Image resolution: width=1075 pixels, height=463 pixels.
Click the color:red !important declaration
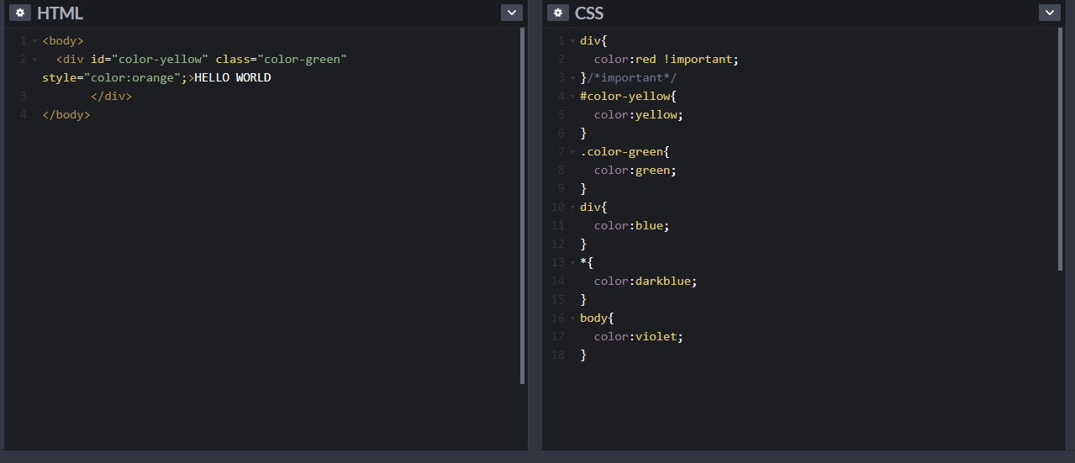pos(667,59)
